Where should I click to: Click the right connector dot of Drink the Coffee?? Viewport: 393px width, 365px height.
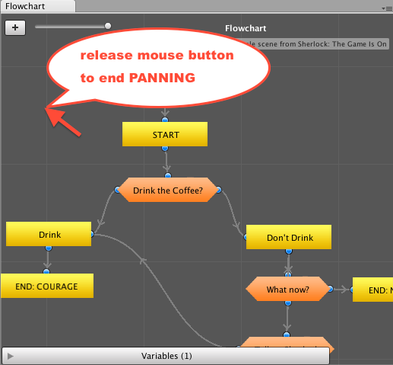[x=219, y=190]
